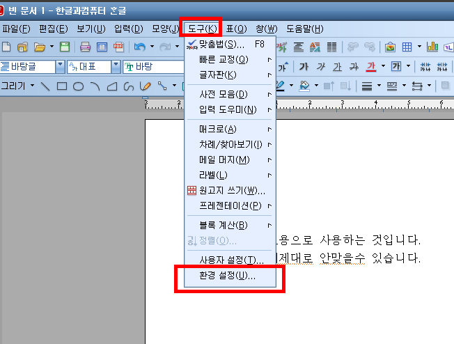Select the rectangle drawing tool
This screenshot has height=344, width=454.
point(62,86)
